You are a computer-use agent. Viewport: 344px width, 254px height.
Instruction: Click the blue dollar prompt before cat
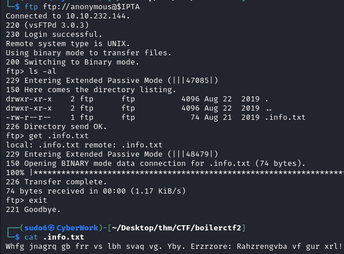[x=17, y=237]
